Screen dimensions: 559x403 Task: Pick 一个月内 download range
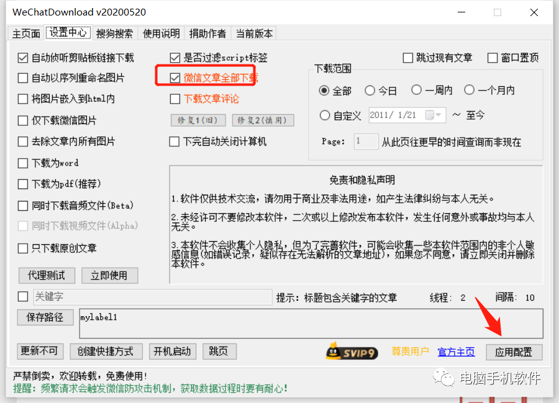469,90
